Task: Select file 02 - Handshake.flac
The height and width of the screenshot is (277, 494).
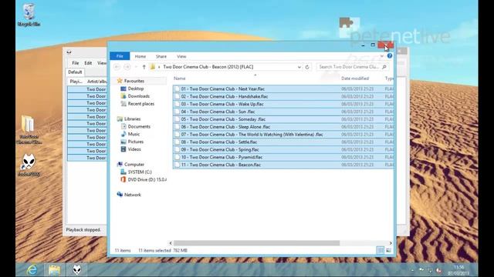Action: [x=283, y=96]
